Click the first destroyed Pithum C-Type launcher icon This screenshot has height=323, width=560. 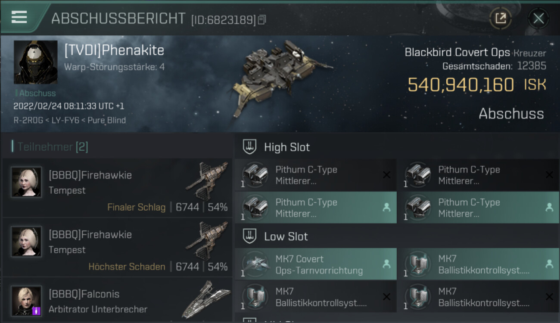254,175
